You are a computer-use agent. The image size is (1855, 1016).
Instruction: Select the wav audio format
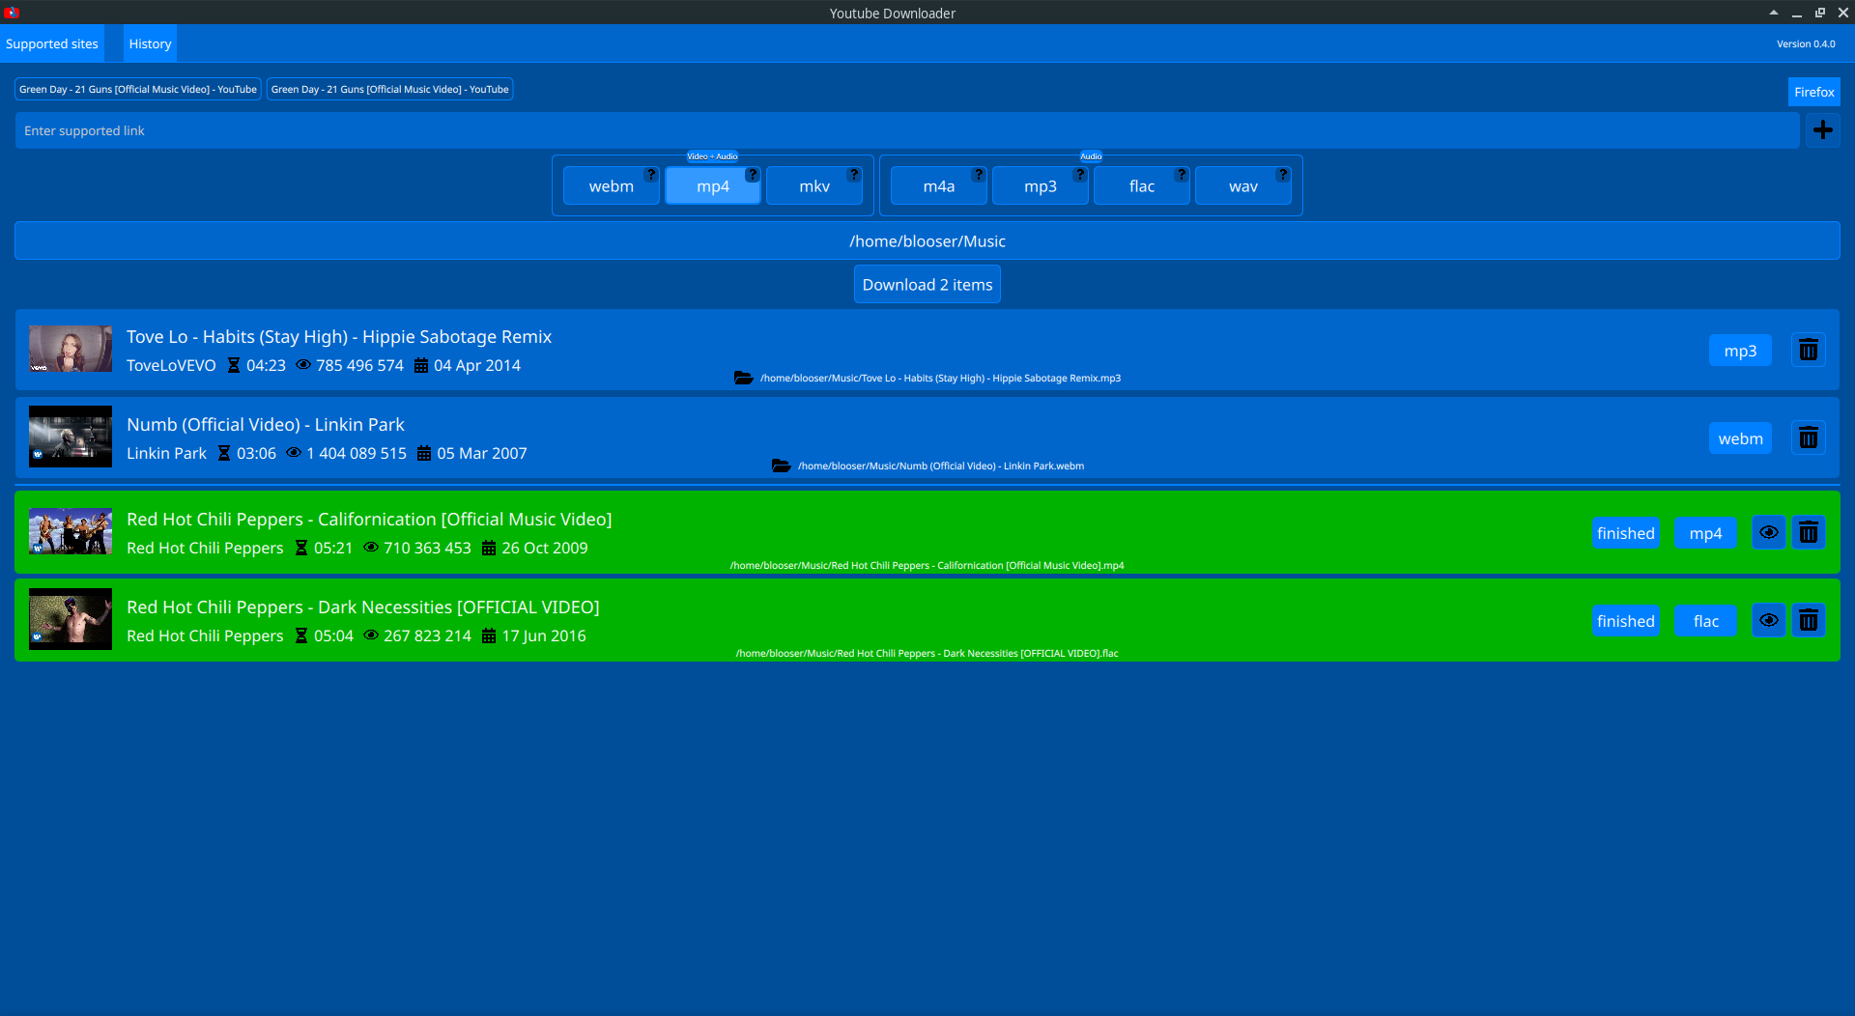(x=1242, y=187)
